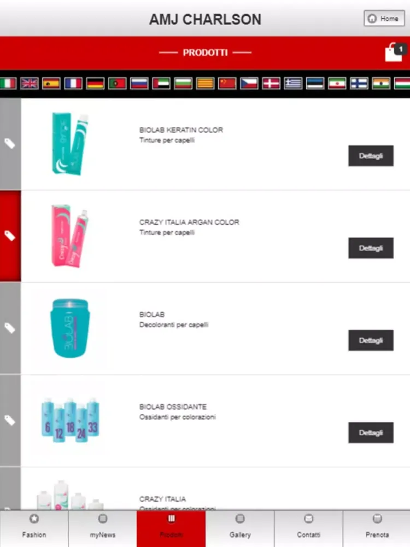Select the Prenota tab

(377, 528)
